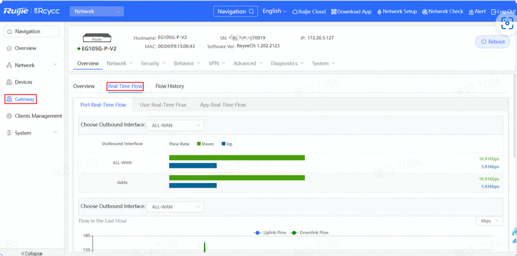Click the Navigation search field in sidebar
Viewport: 517px width, 256px height.
[x=32, y=32]
